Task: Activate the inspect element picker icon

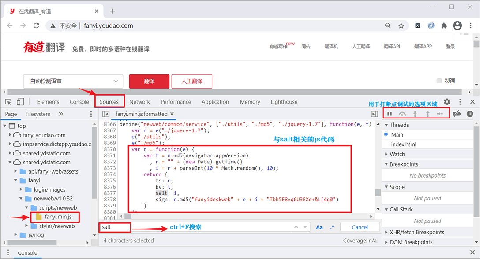Action: click(8, 102)
